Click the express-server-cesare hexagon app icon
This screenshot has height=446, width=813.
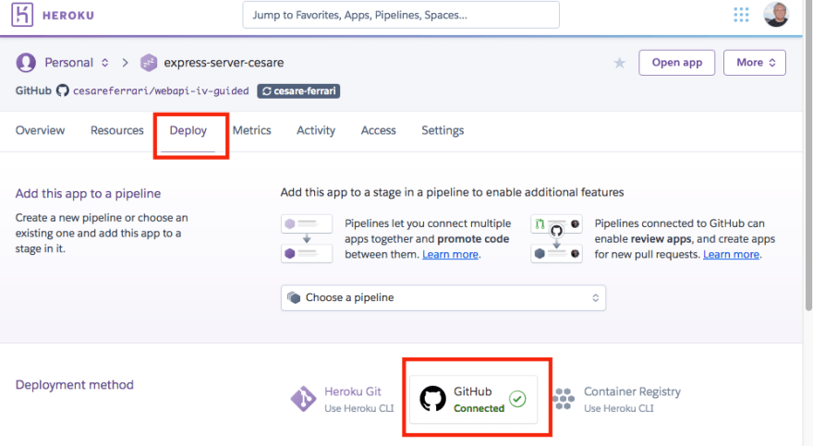tap(149, 63)
